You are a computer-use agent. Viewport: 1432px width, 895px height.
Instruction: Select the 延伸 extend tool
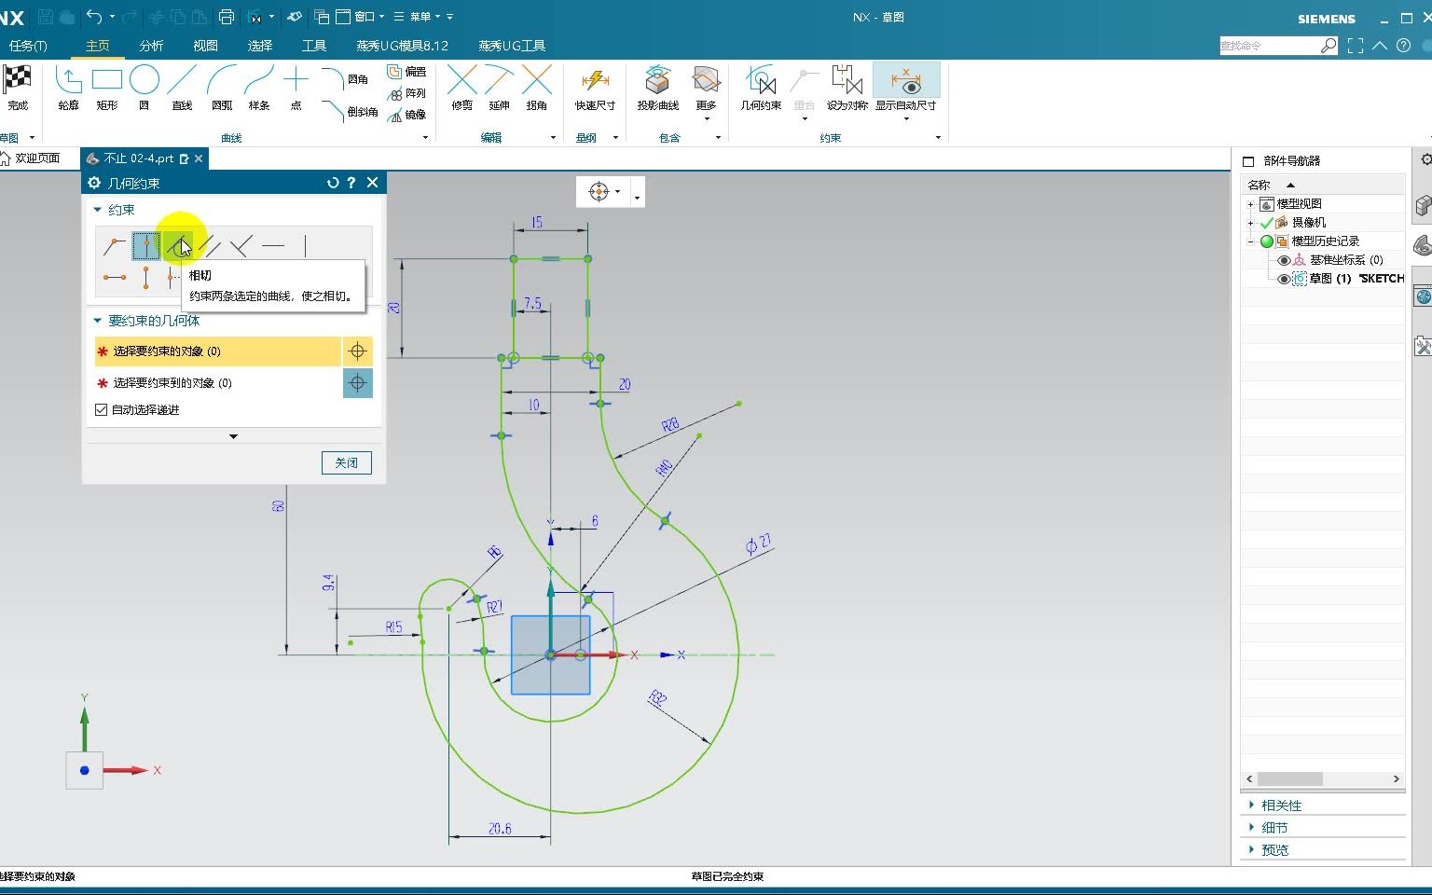coord(500,88)
